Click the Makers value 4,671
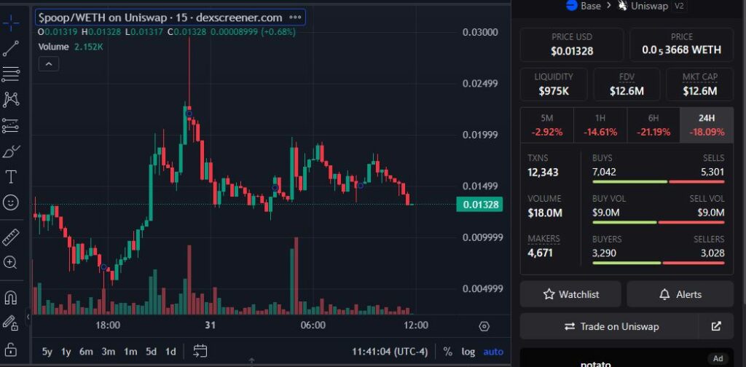746x367 pixels. [x=540, y=253]
